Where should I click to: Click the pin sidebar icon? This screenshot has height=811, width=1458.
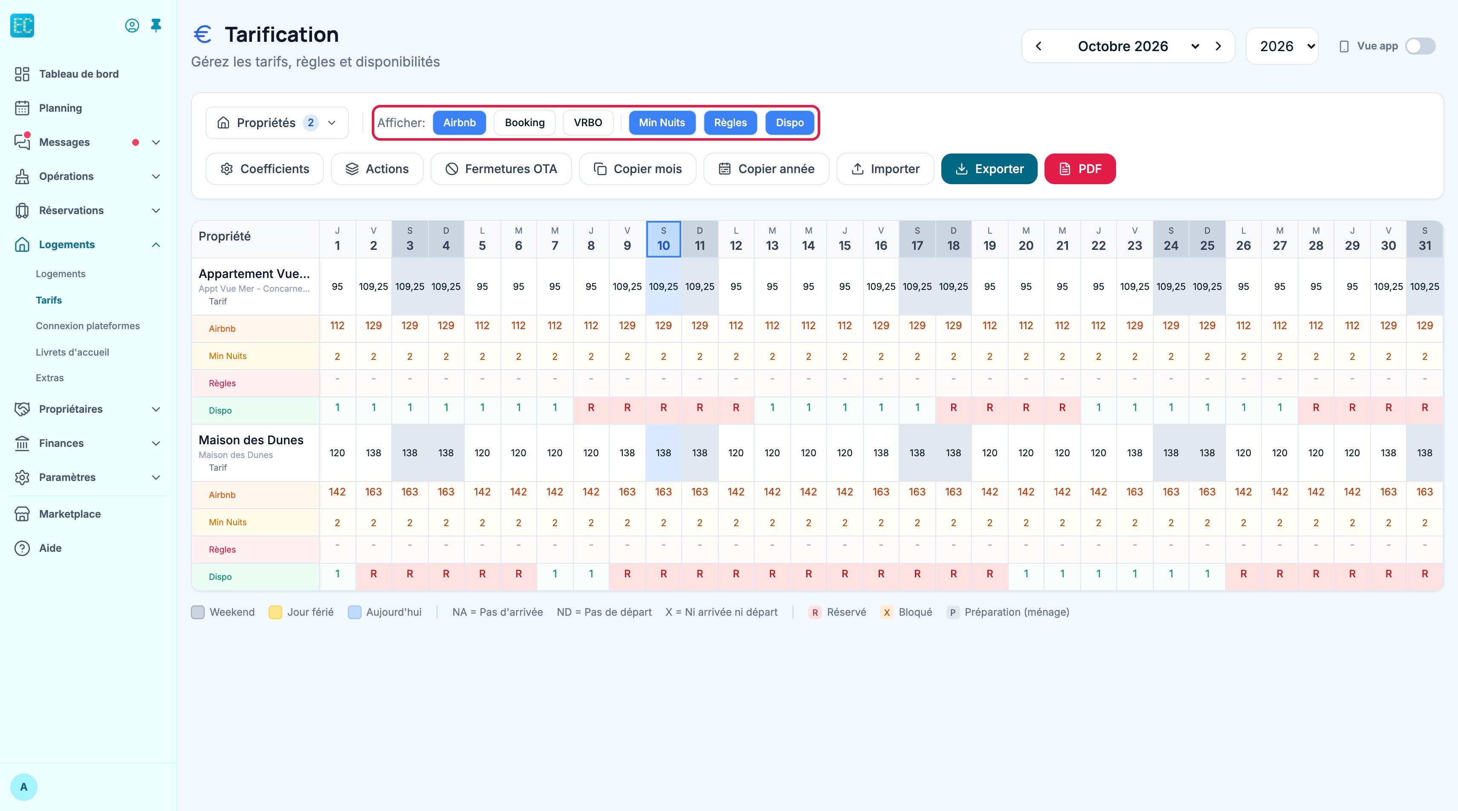156,26
